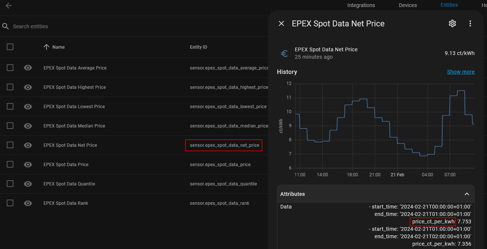Open entity settings gear icon
This screenshot has width=487, height=249.
pyautogui.click(x=452, y=23)
